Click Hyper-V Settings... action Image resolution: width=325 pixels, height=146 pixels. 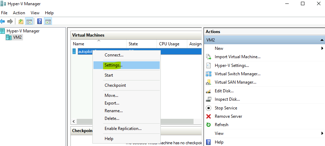tap(232, 66)
